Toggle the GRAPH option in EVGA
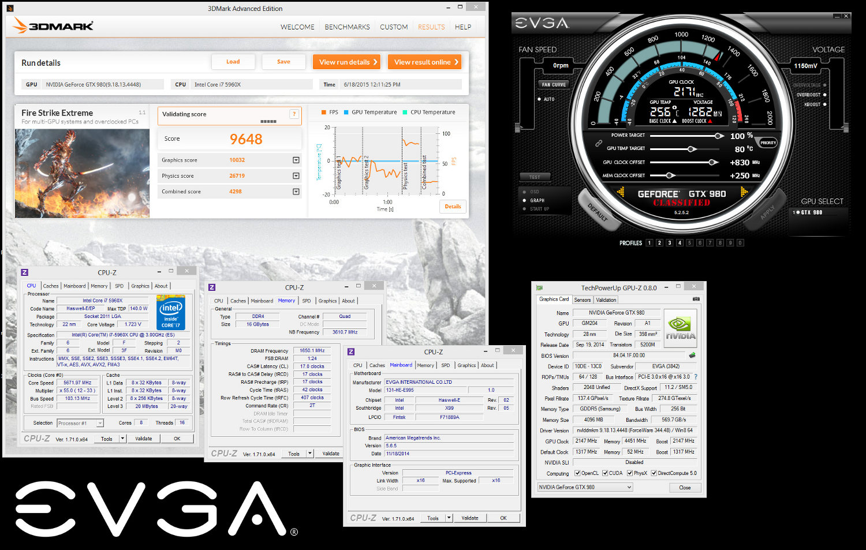866x550 pixels. (x=524, y=200)
